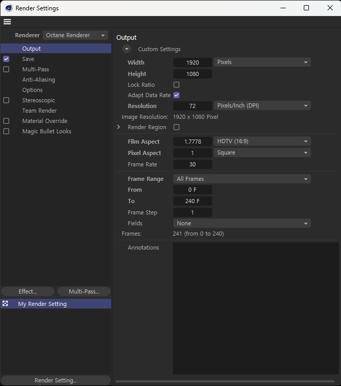Open the Square pixel aspect dropdown
The width and height of the screenshot is (341, 386).
pyautogui.click(x=262, y=152)
